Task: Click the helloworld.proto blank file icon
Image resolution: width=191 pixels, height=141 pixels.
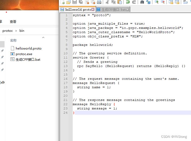Action: click(x=13, y=48)
